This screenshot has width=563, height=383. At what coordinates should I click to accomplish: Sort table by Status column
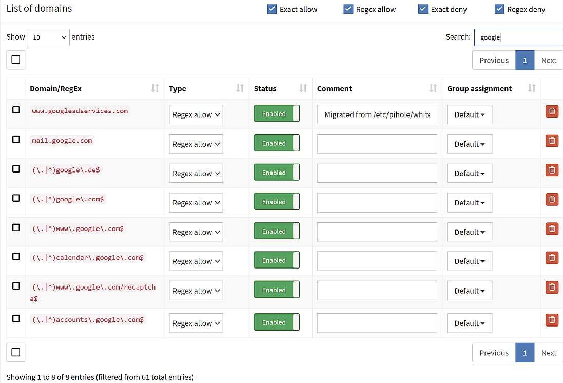click(x=303, y=89)
